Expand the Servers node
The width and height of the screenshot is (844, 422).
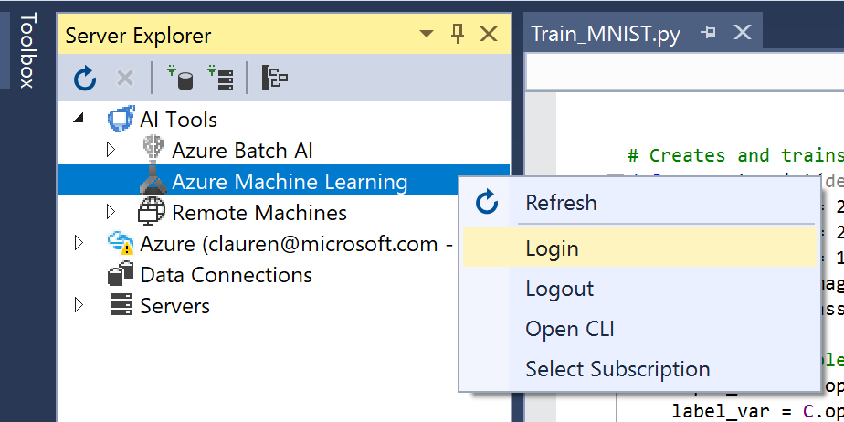pyautogui.click(x=79, y=305)
